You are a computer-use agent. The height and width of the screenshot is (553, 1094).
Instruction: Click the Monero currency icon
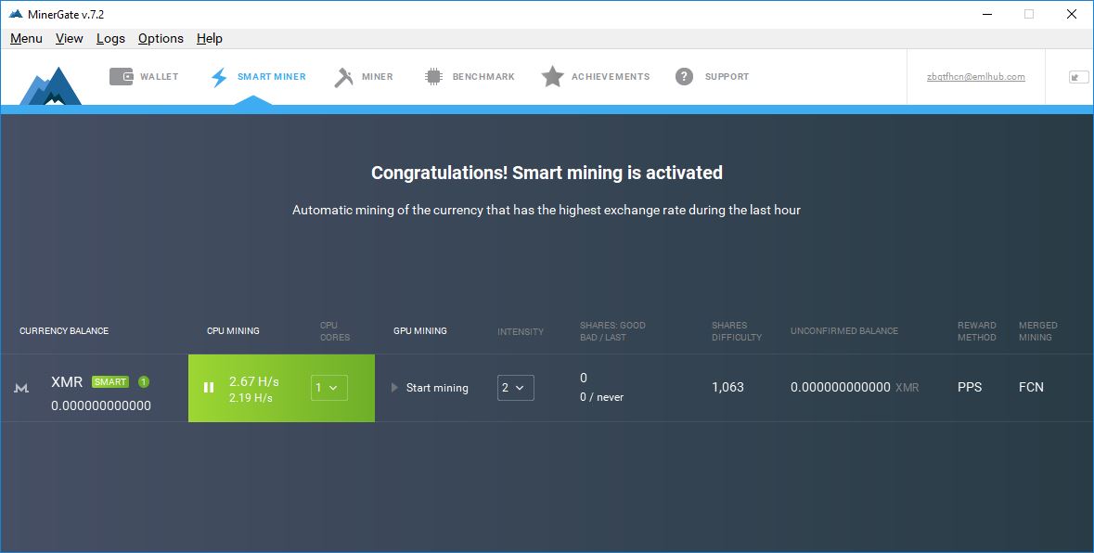click(x=21, y=388)
